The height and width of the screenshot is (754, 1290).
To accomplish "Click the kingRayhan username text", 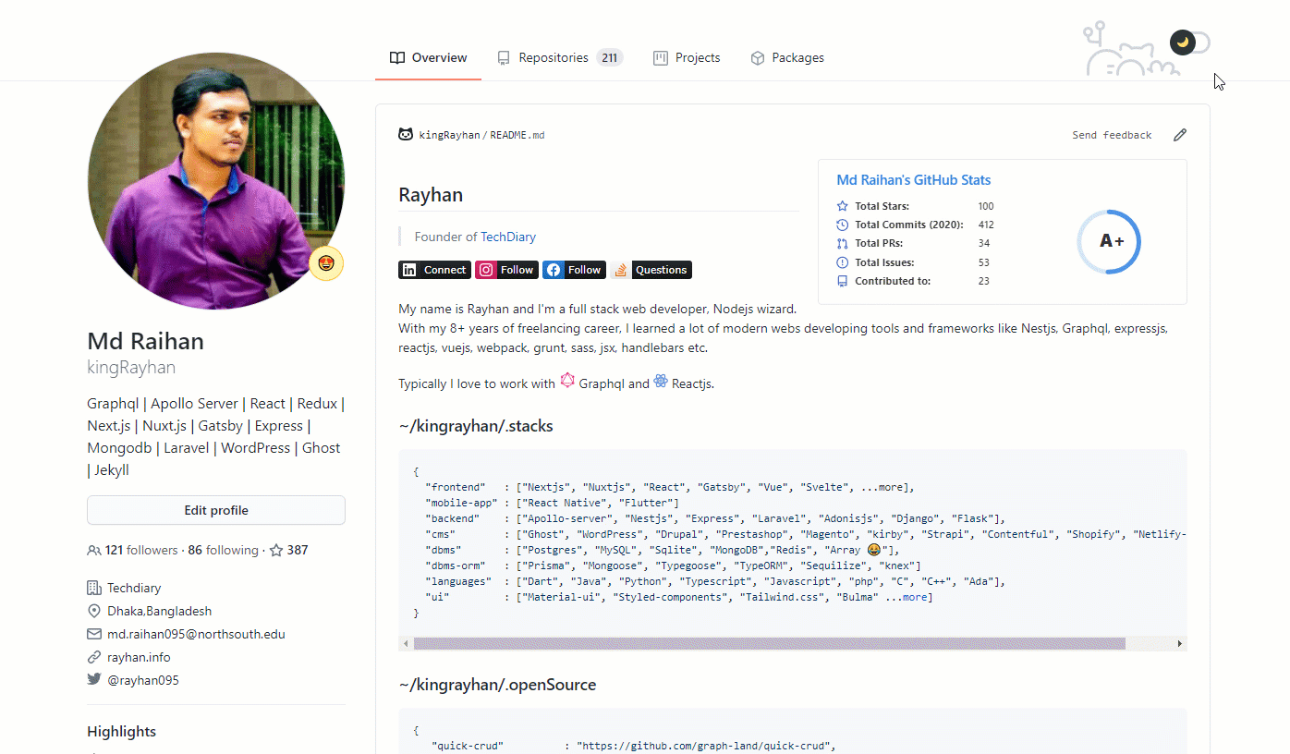I will 131,367.
